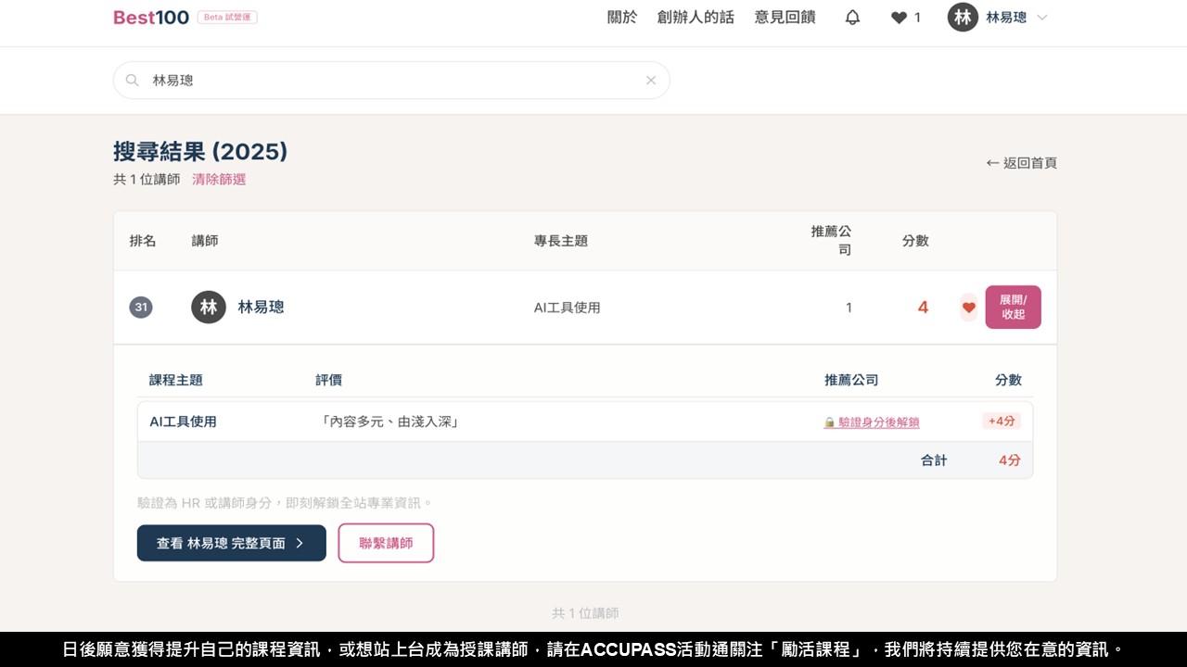
Task: Focus the search field containing 林易璁
Action: pyautogui.click(x=389, y=81)
